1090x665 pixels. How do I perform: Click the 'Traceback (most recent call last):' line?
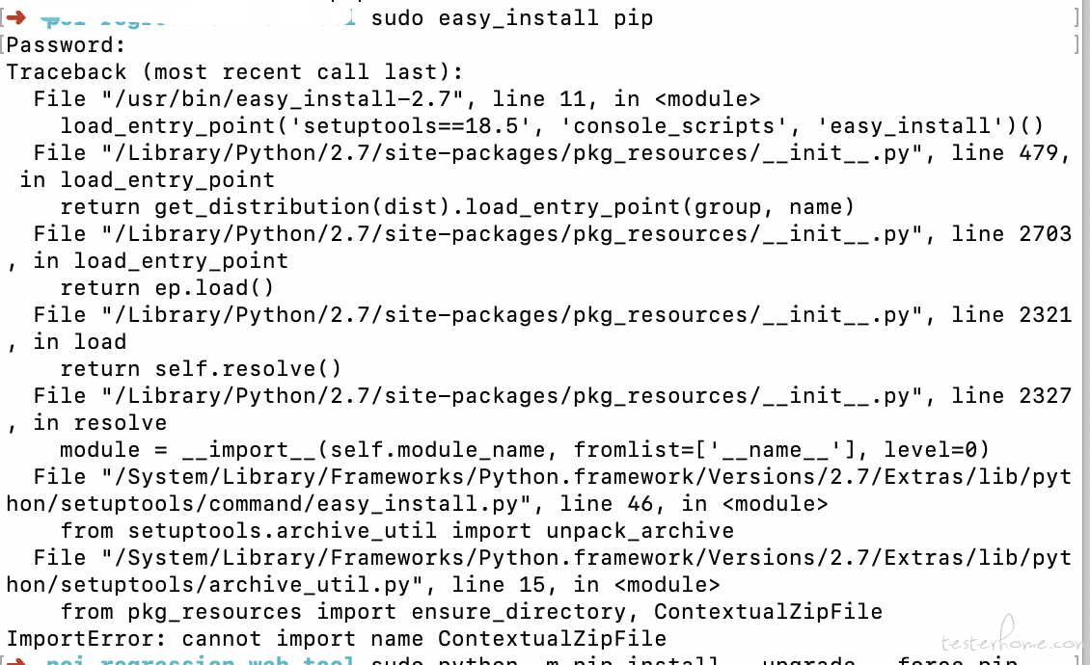[x=235, y=72]
